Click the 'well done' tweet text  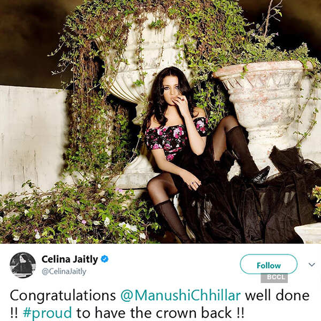pyautogui.click(x=277, y=296)
